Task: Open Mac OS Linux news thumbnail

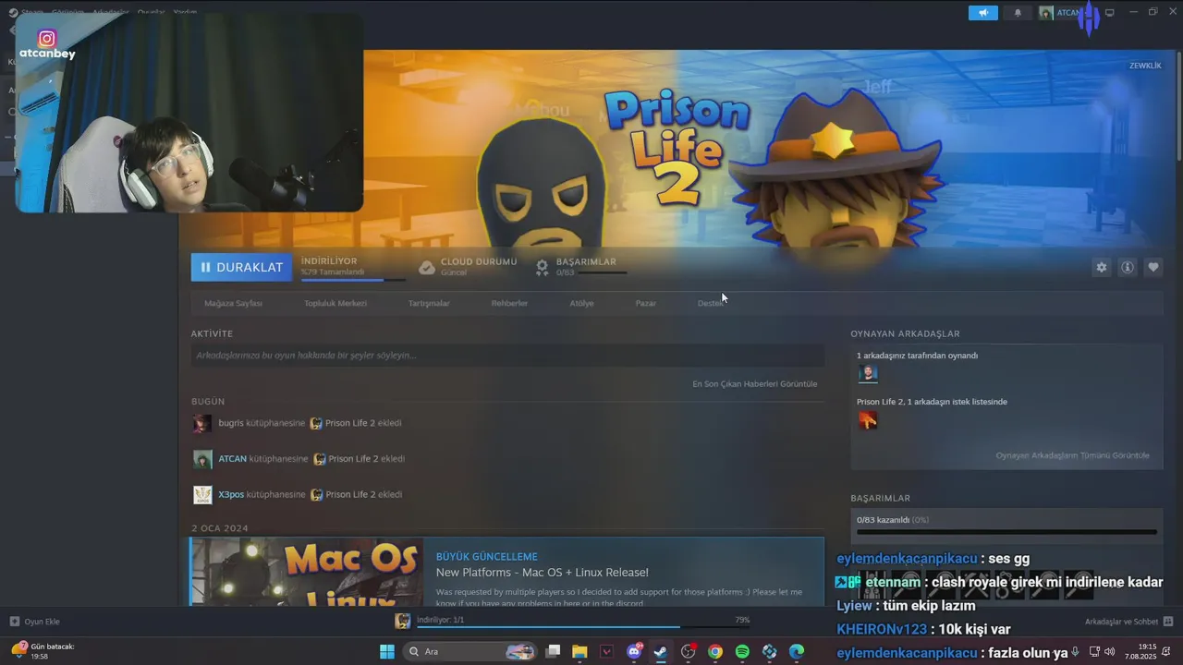Action: (307, 572)
